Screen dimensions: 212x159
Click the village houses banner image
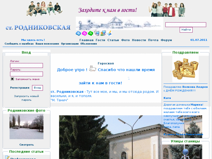point(120,23)
